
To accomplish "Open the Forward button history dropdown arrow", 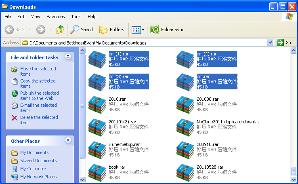I will (x=50, y=30).
